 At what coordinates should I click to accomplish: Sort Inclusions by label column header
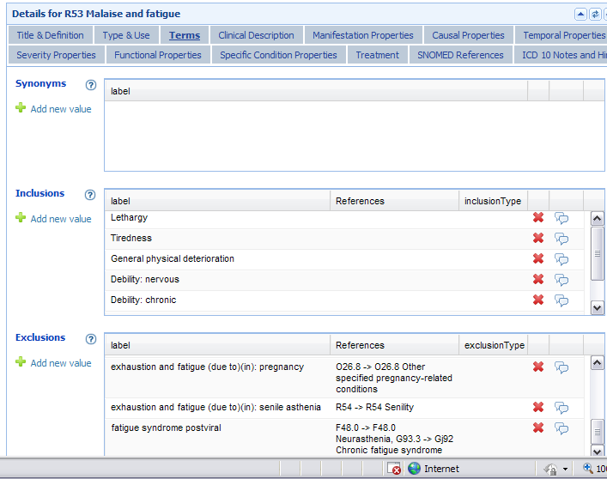point(217,201)
